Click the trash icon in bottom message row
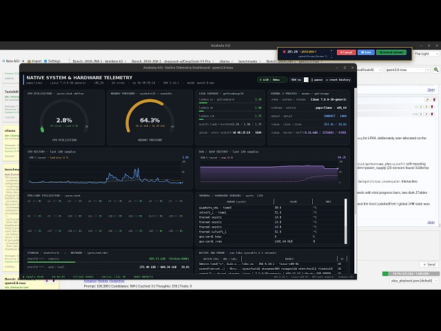Screen dimensions: 441x331 (432, 114)
